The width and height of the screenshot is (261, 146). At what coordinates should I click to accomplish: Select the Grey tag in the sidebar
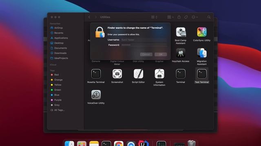(x=55, y=105)
